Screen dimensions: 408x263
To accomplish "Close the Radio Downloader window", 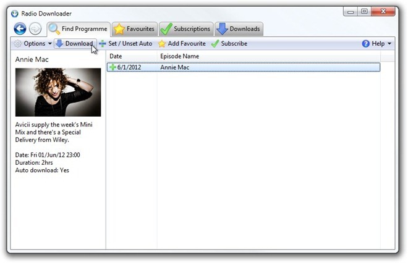I will coord(383,12).
